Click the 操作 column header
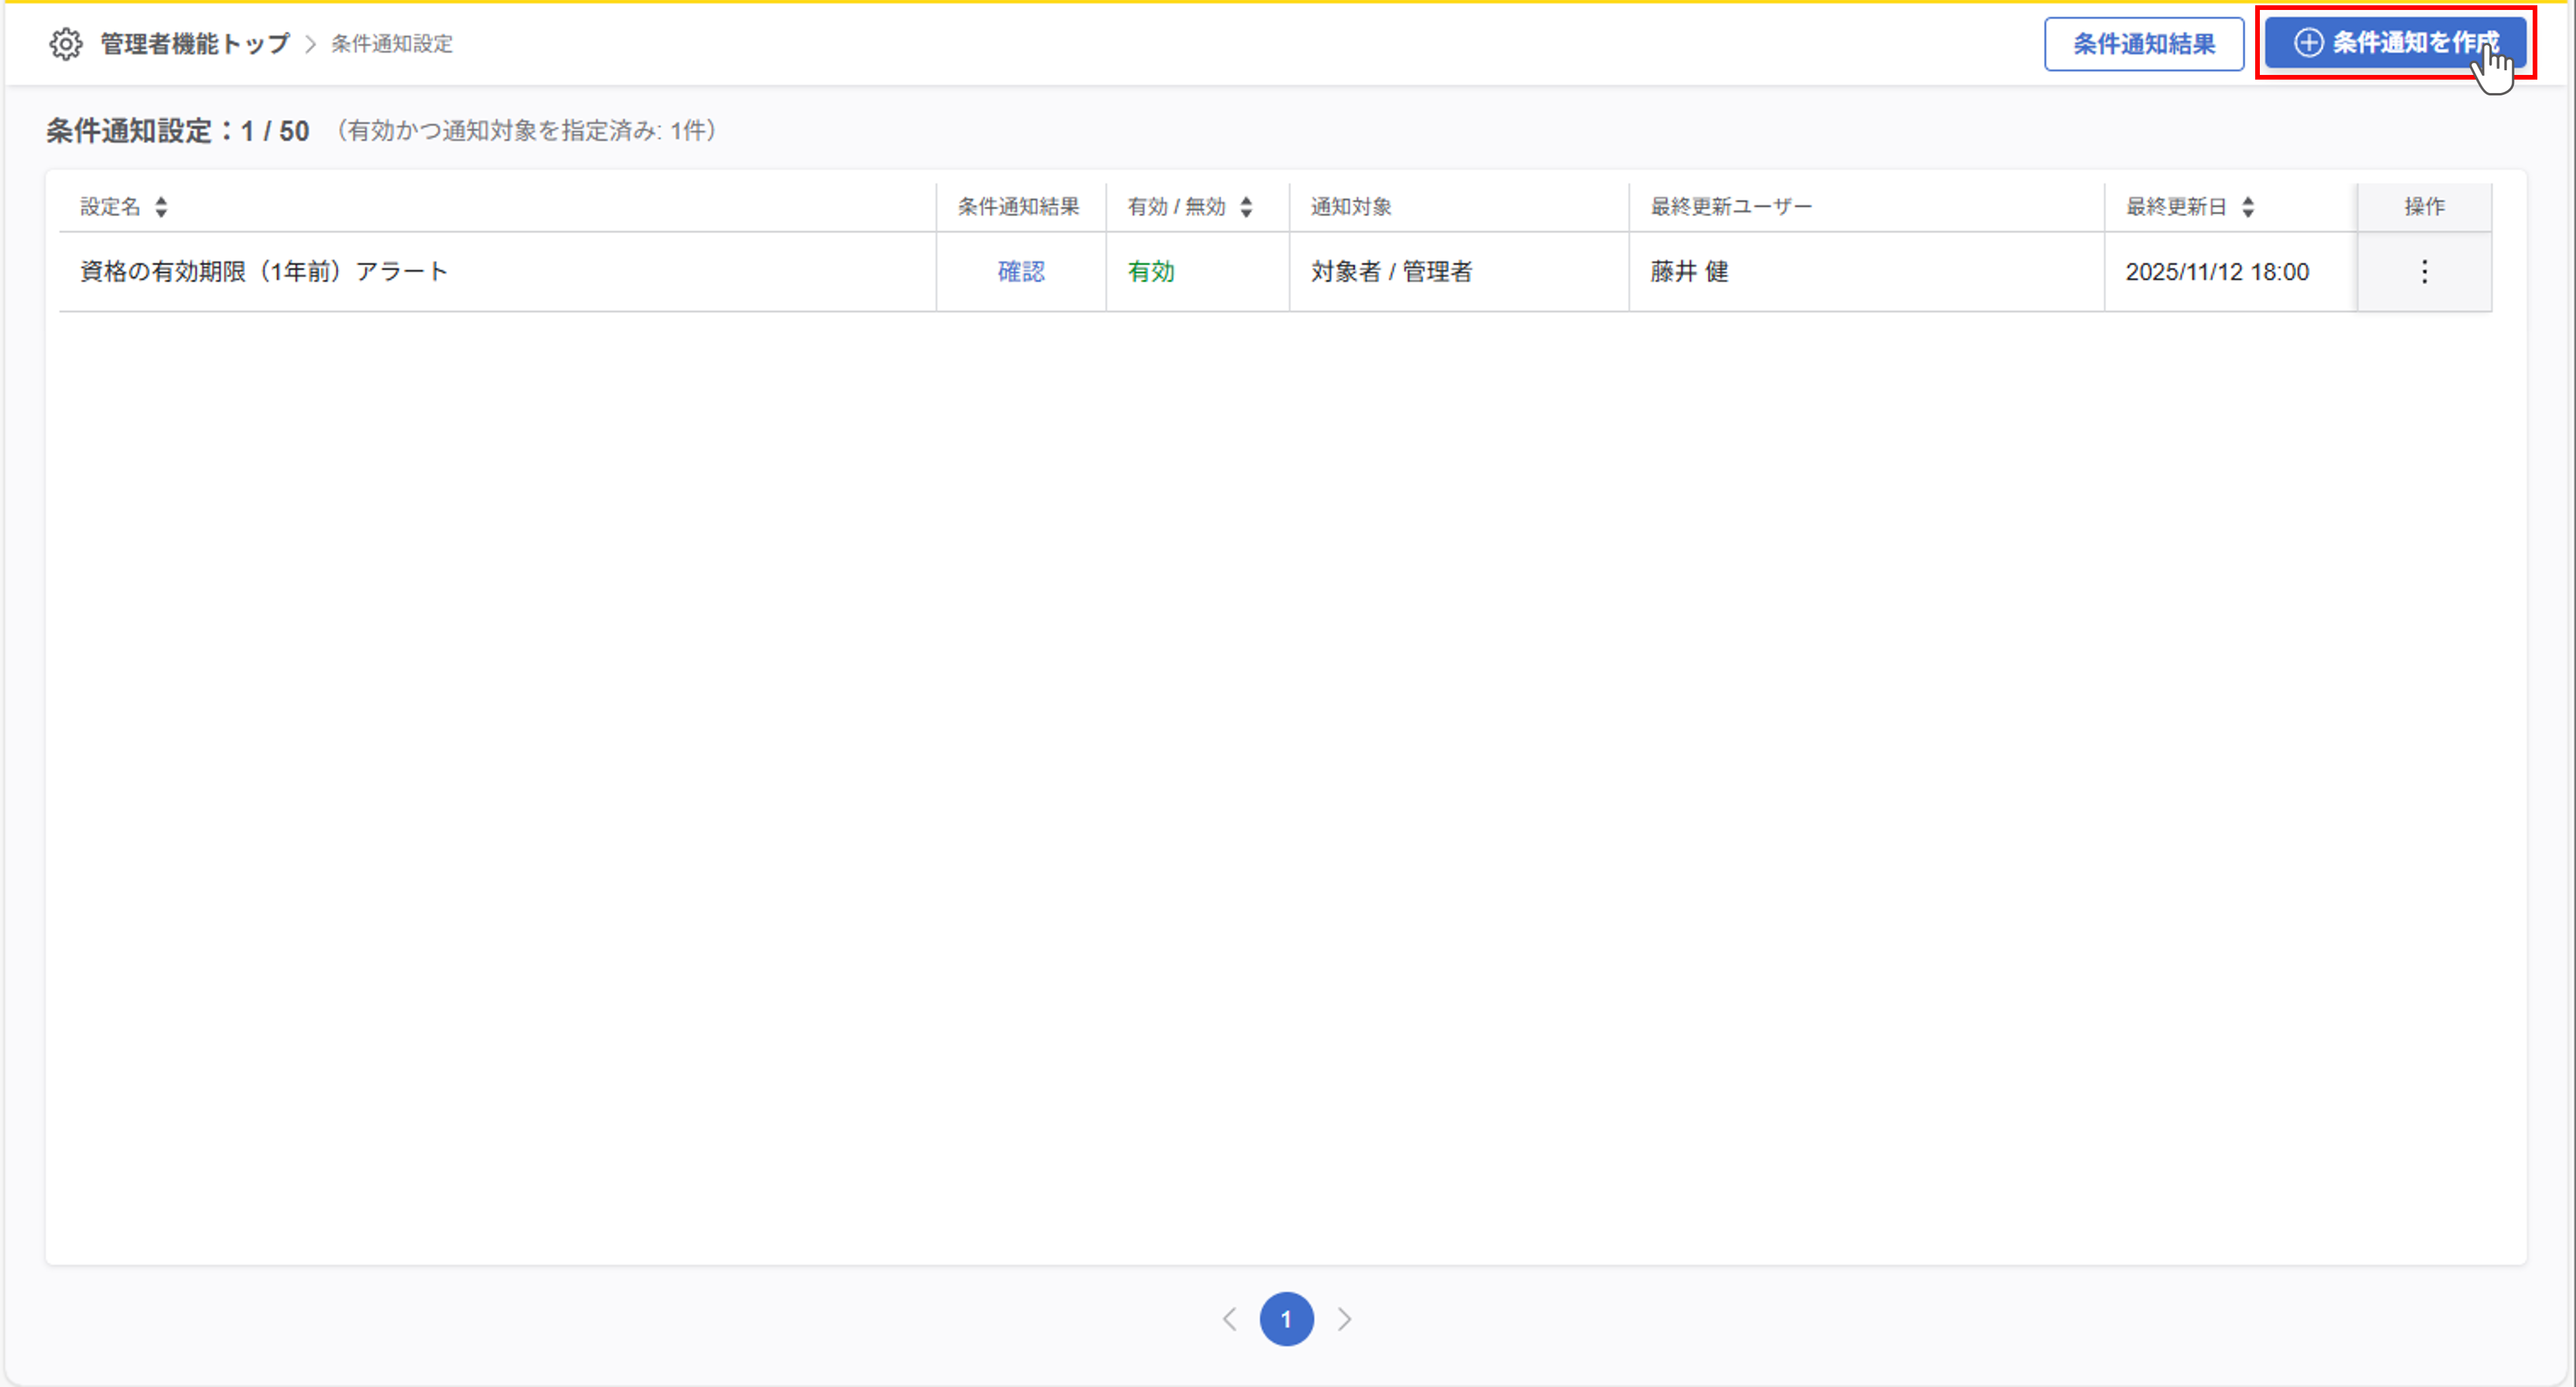Screen dimensions: 2576x1387 pyautogui.click(x=2424, y=207)
